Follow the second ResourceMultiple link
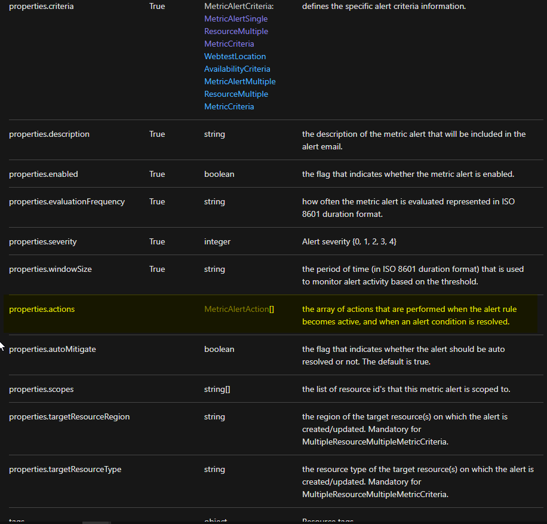The image size is (547, 524). click(236, 94)
